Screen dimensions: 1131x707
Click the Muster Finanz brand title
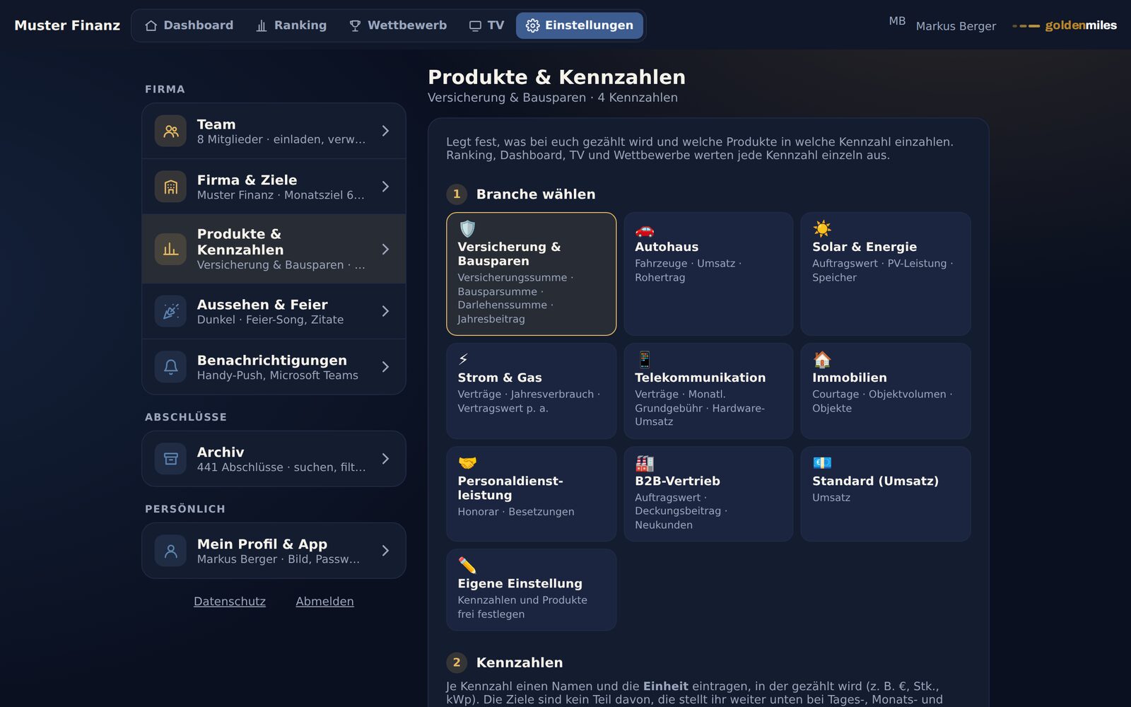[67, 25]
